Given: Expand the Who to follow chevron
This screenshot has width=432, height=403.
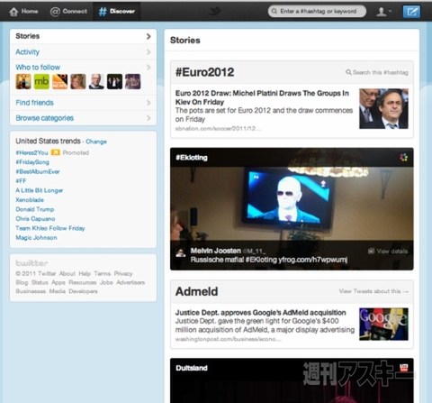Looking at the screenshot, I should click(148, 68).
